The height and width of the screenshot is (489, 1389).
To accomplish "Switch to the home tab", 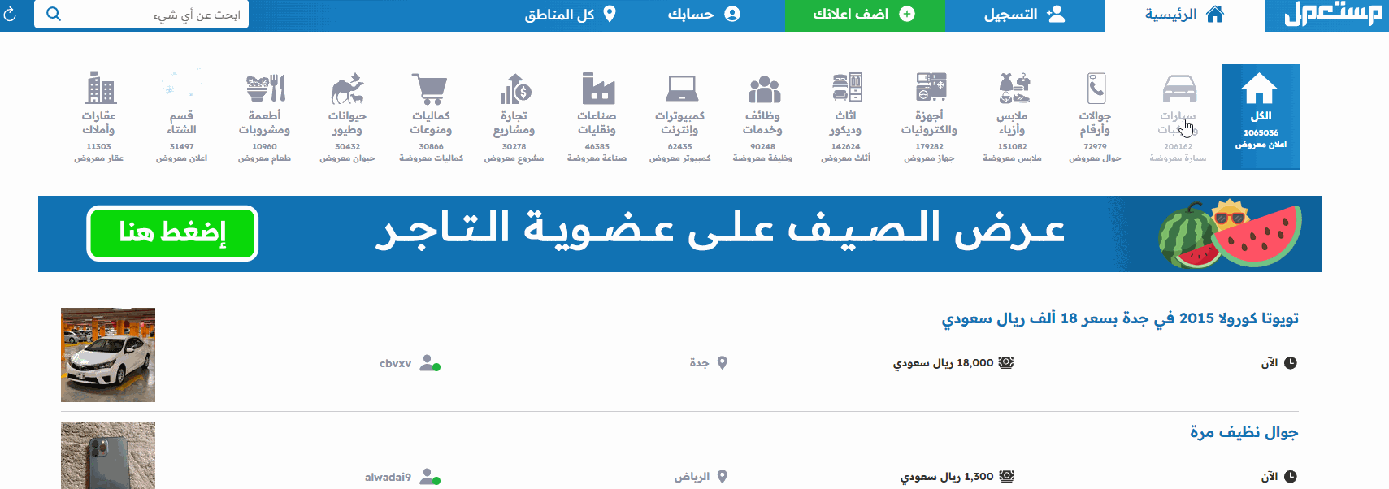I will click(1183, 15).
